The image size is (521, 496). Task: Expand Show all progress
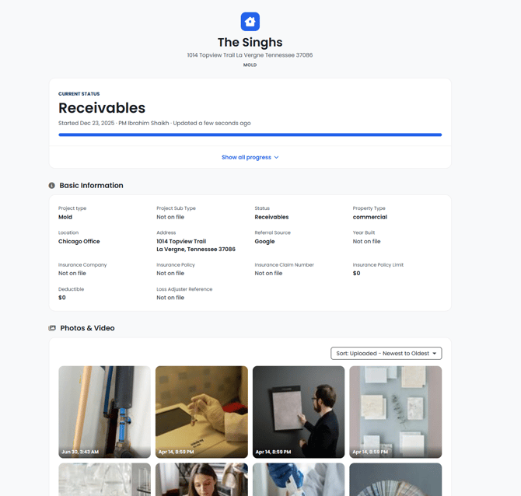point(250,157)
